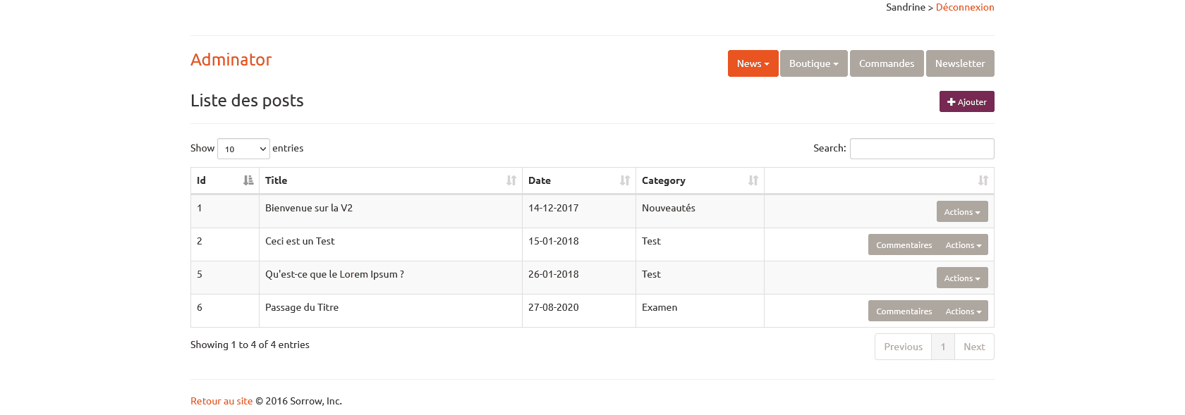Go to the Commandes section

tap(887, 63)
